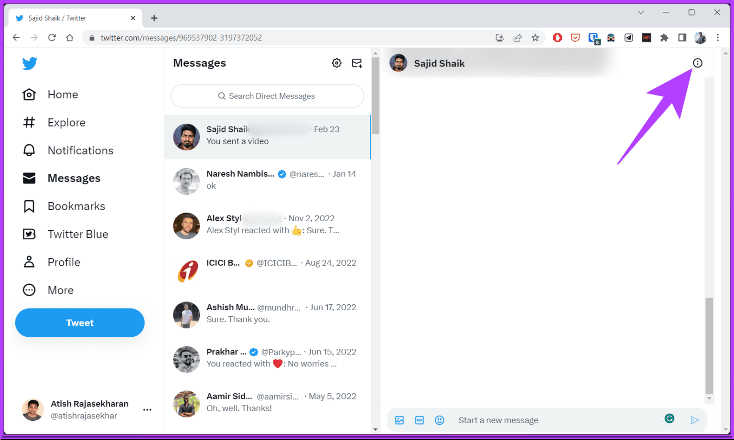
Task: Open the Chrome three-dot menu
Action: (718, 38)
